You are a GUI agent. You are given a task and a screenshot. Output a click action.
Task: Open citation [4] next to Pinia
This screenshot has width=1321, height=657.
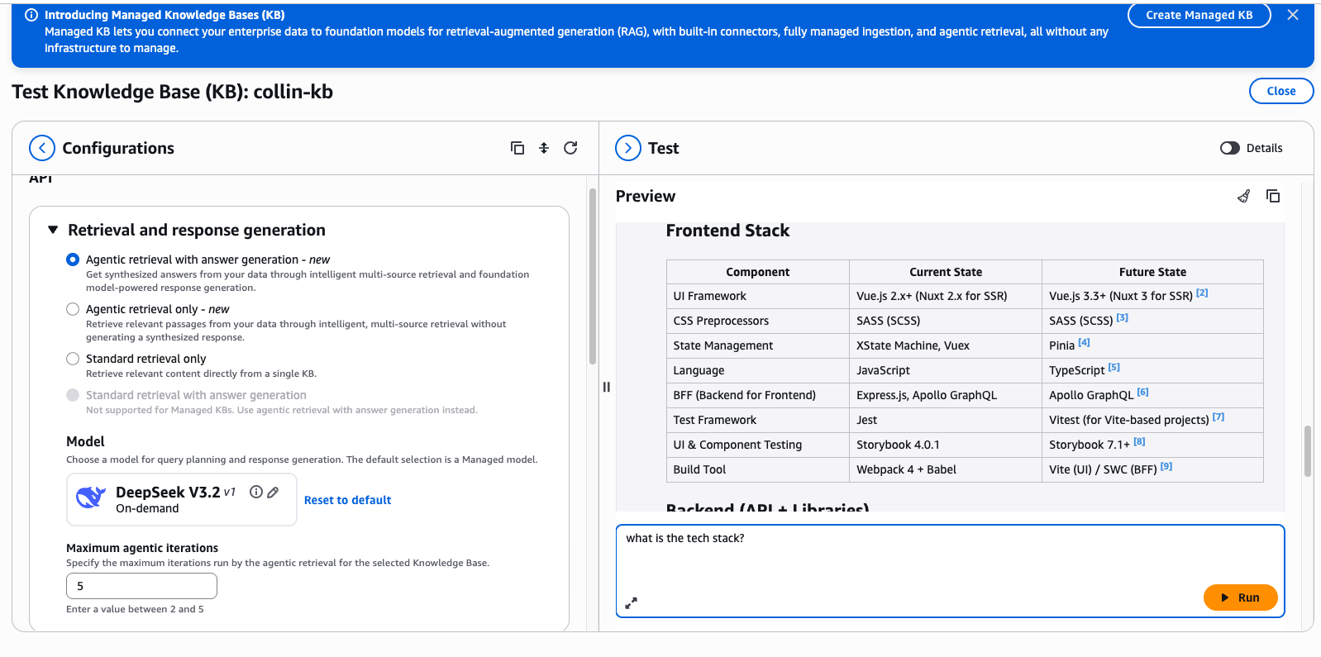1084,342
